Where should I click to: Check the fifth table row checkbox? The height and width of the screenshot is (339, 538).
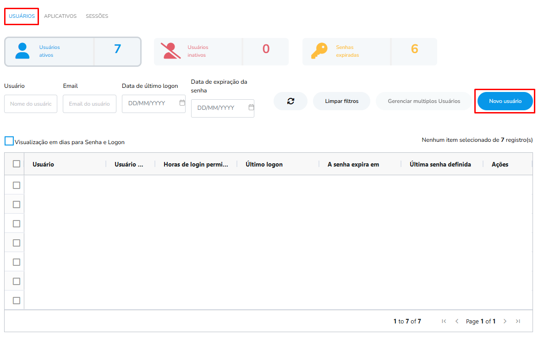point(16,262)
